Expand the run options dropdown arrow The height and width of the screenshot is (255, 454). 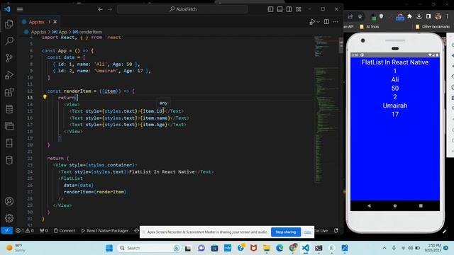click(319, 22)
